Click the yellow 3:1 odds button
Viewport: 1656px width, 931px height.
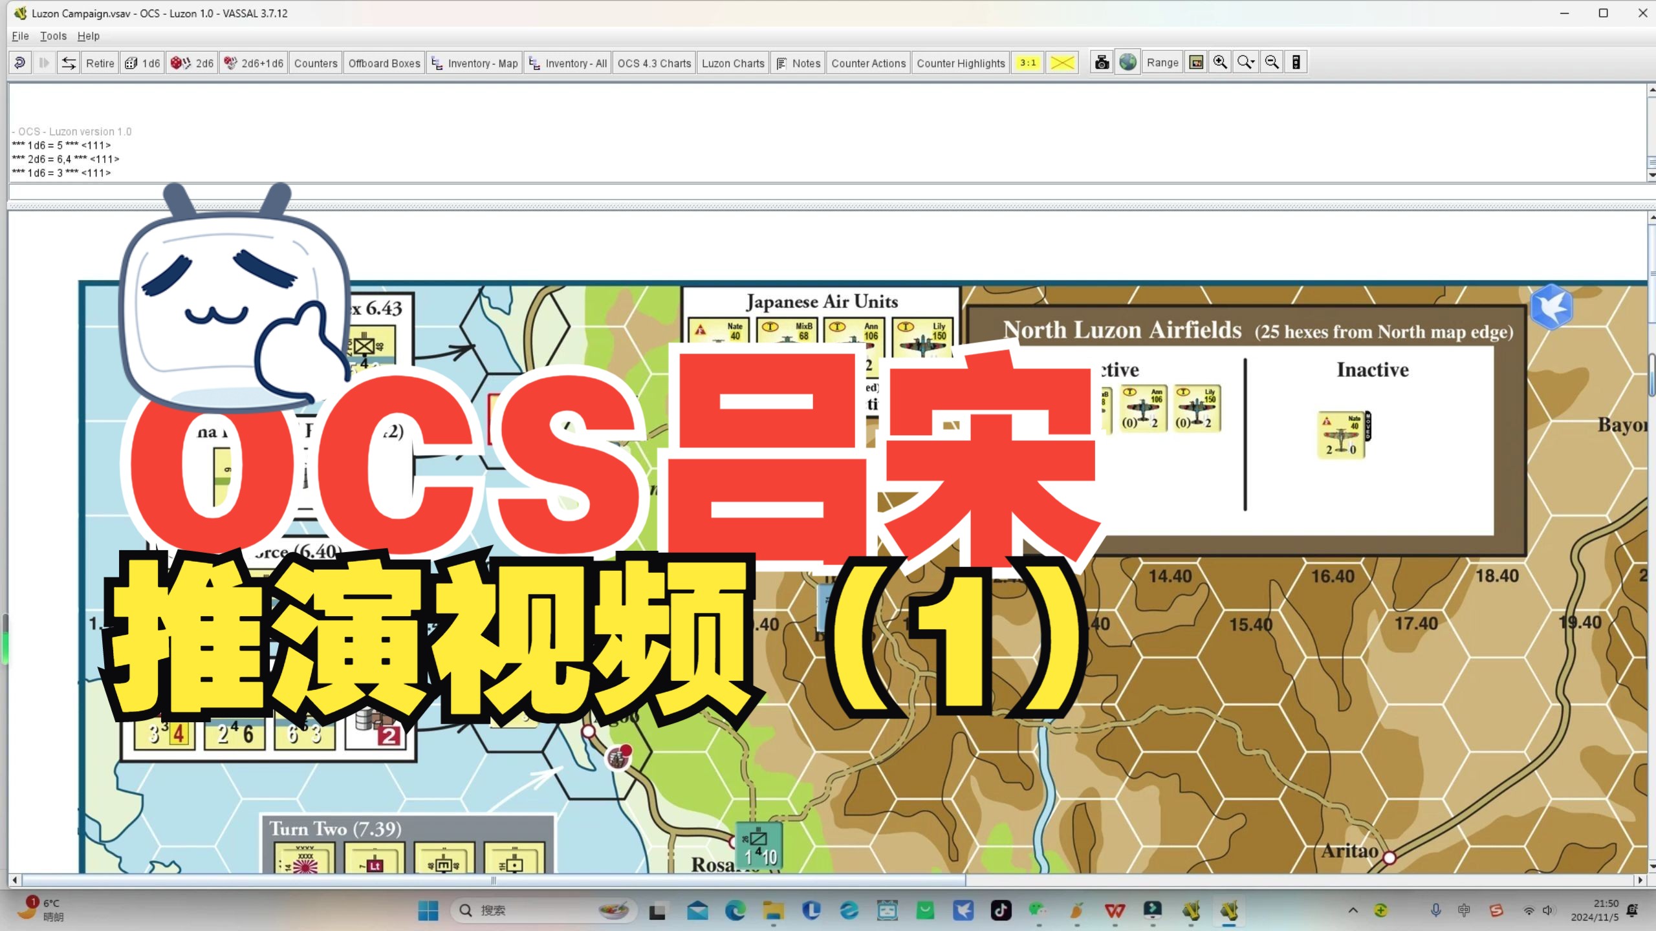[1028, 63]
